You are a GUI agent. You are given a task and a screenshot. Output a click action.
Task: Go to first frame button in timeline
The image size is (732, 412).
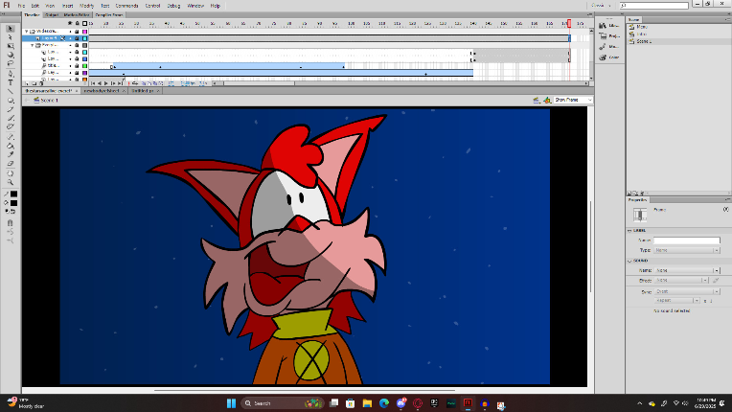pos(93,83)
